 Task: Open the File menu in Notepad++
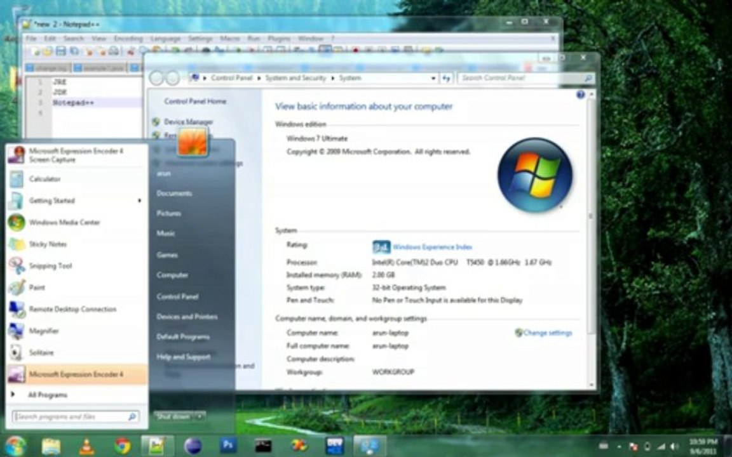click(30, 38)
